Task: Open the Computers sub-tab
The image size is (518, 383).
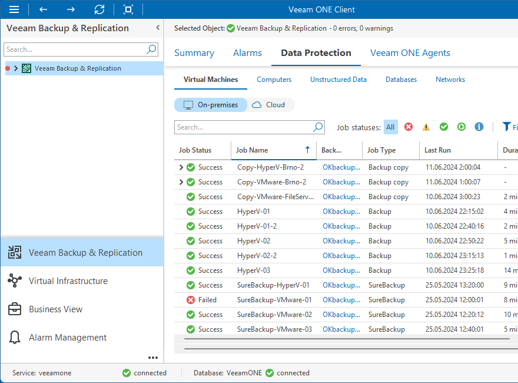Action: click(x=274, y=79)
